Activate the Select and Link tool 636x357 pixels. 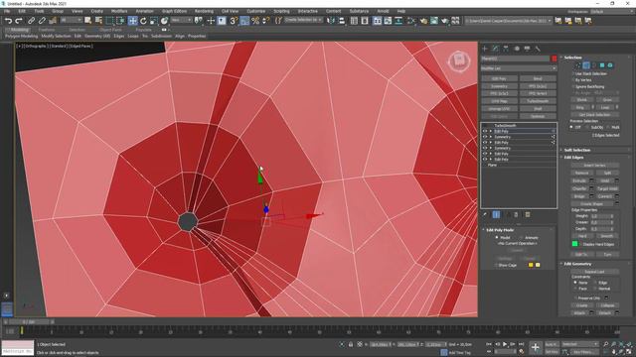[x=31, y=21]
